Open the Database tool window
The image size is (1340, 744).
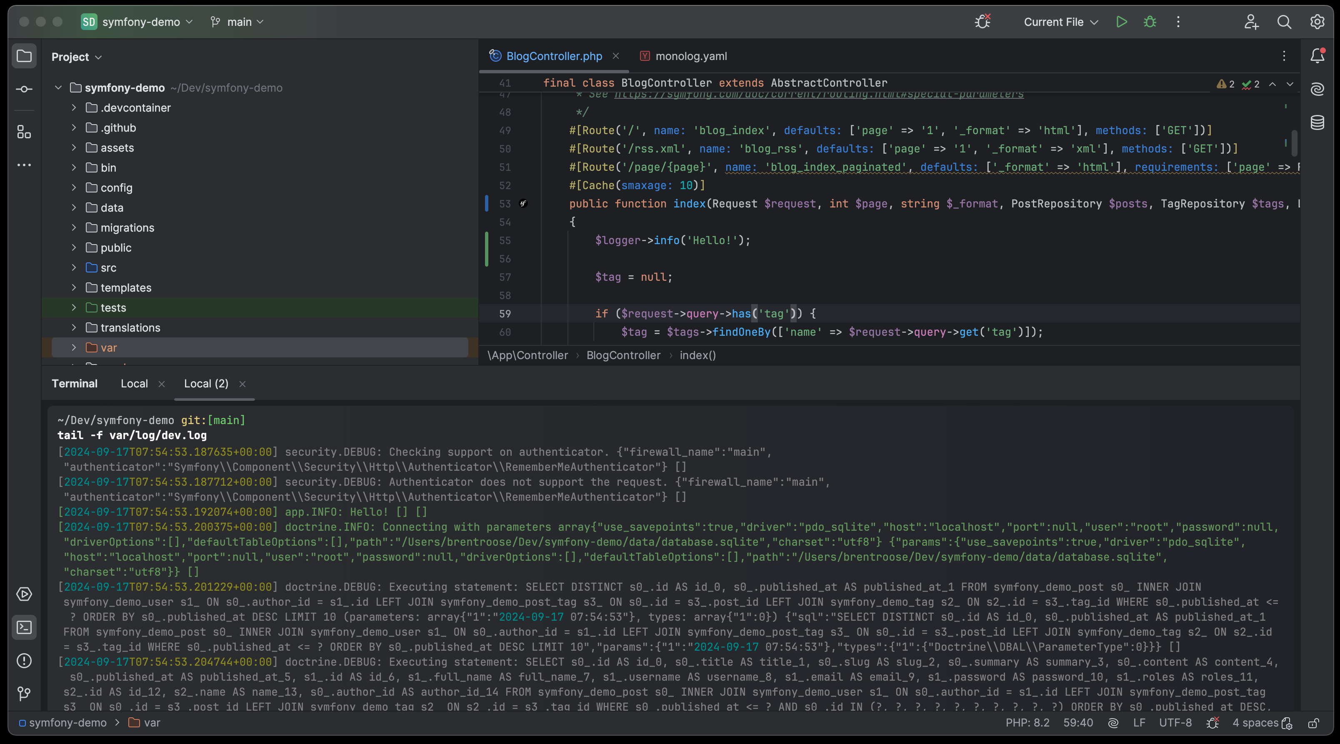click(x=1317, y=123)
